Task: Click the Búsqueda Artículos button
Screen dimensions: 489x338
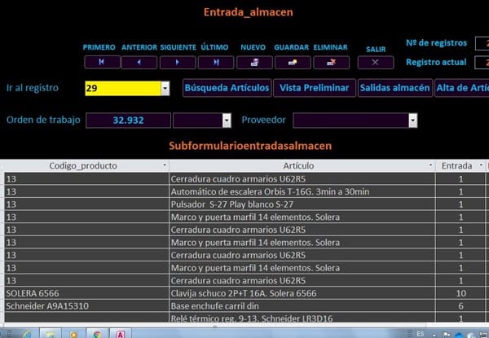Action: pyautogui.click(x=227, y=88)
